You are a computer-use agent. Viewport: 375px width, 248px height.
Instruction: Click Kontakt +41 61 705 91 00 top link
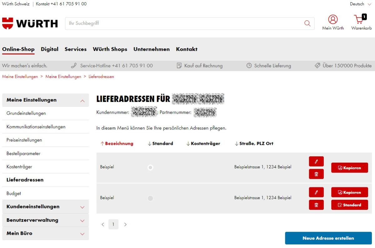coord(61,4)
